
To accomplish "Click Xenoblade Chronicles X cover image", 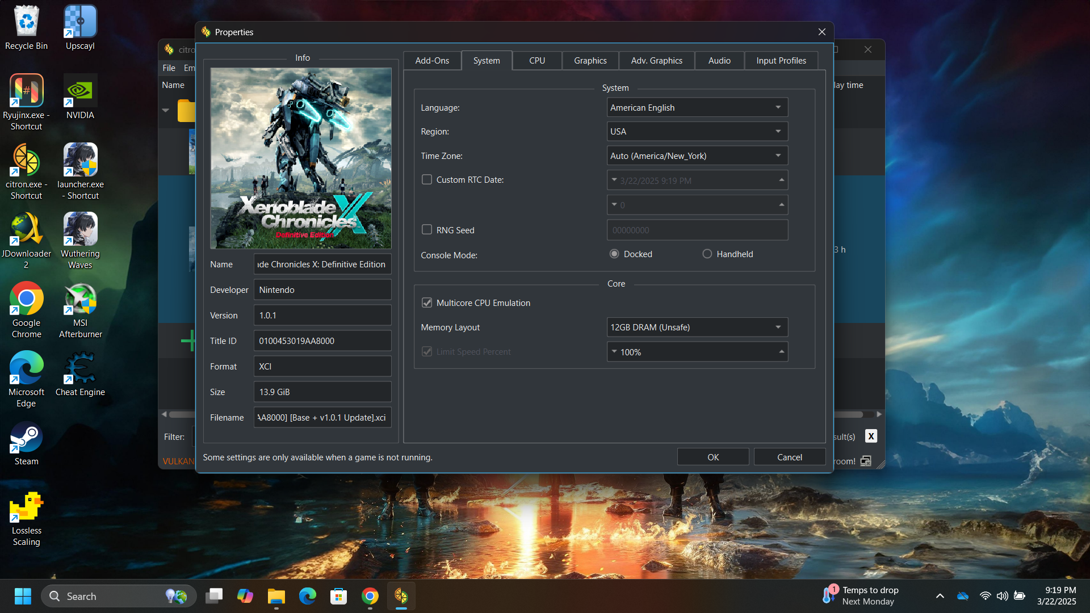I will 301,158.
